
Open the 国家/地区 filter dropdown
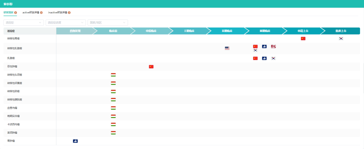pyautogui.click(x=108, y=22)
